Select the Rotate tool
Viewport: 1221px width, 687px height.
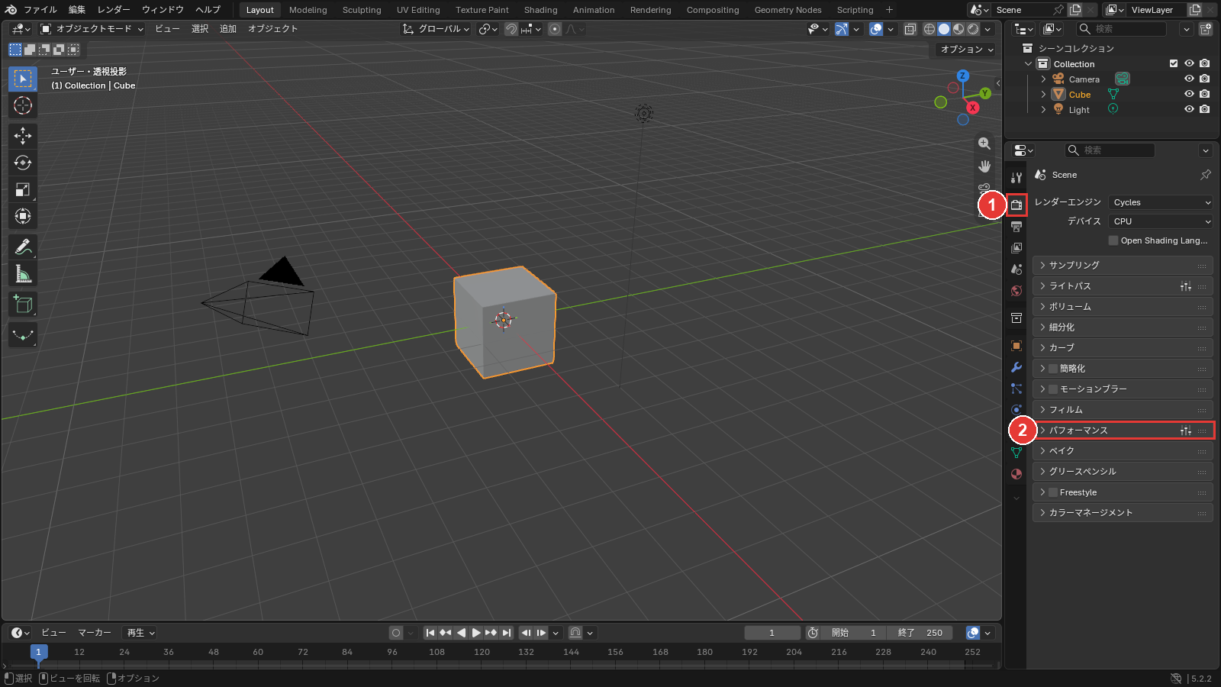pyautogui.click(x=23, y=163)
